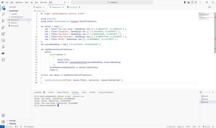Open the terminal-style icon in activity bar
216x128 pixels.
click(3, 60)
